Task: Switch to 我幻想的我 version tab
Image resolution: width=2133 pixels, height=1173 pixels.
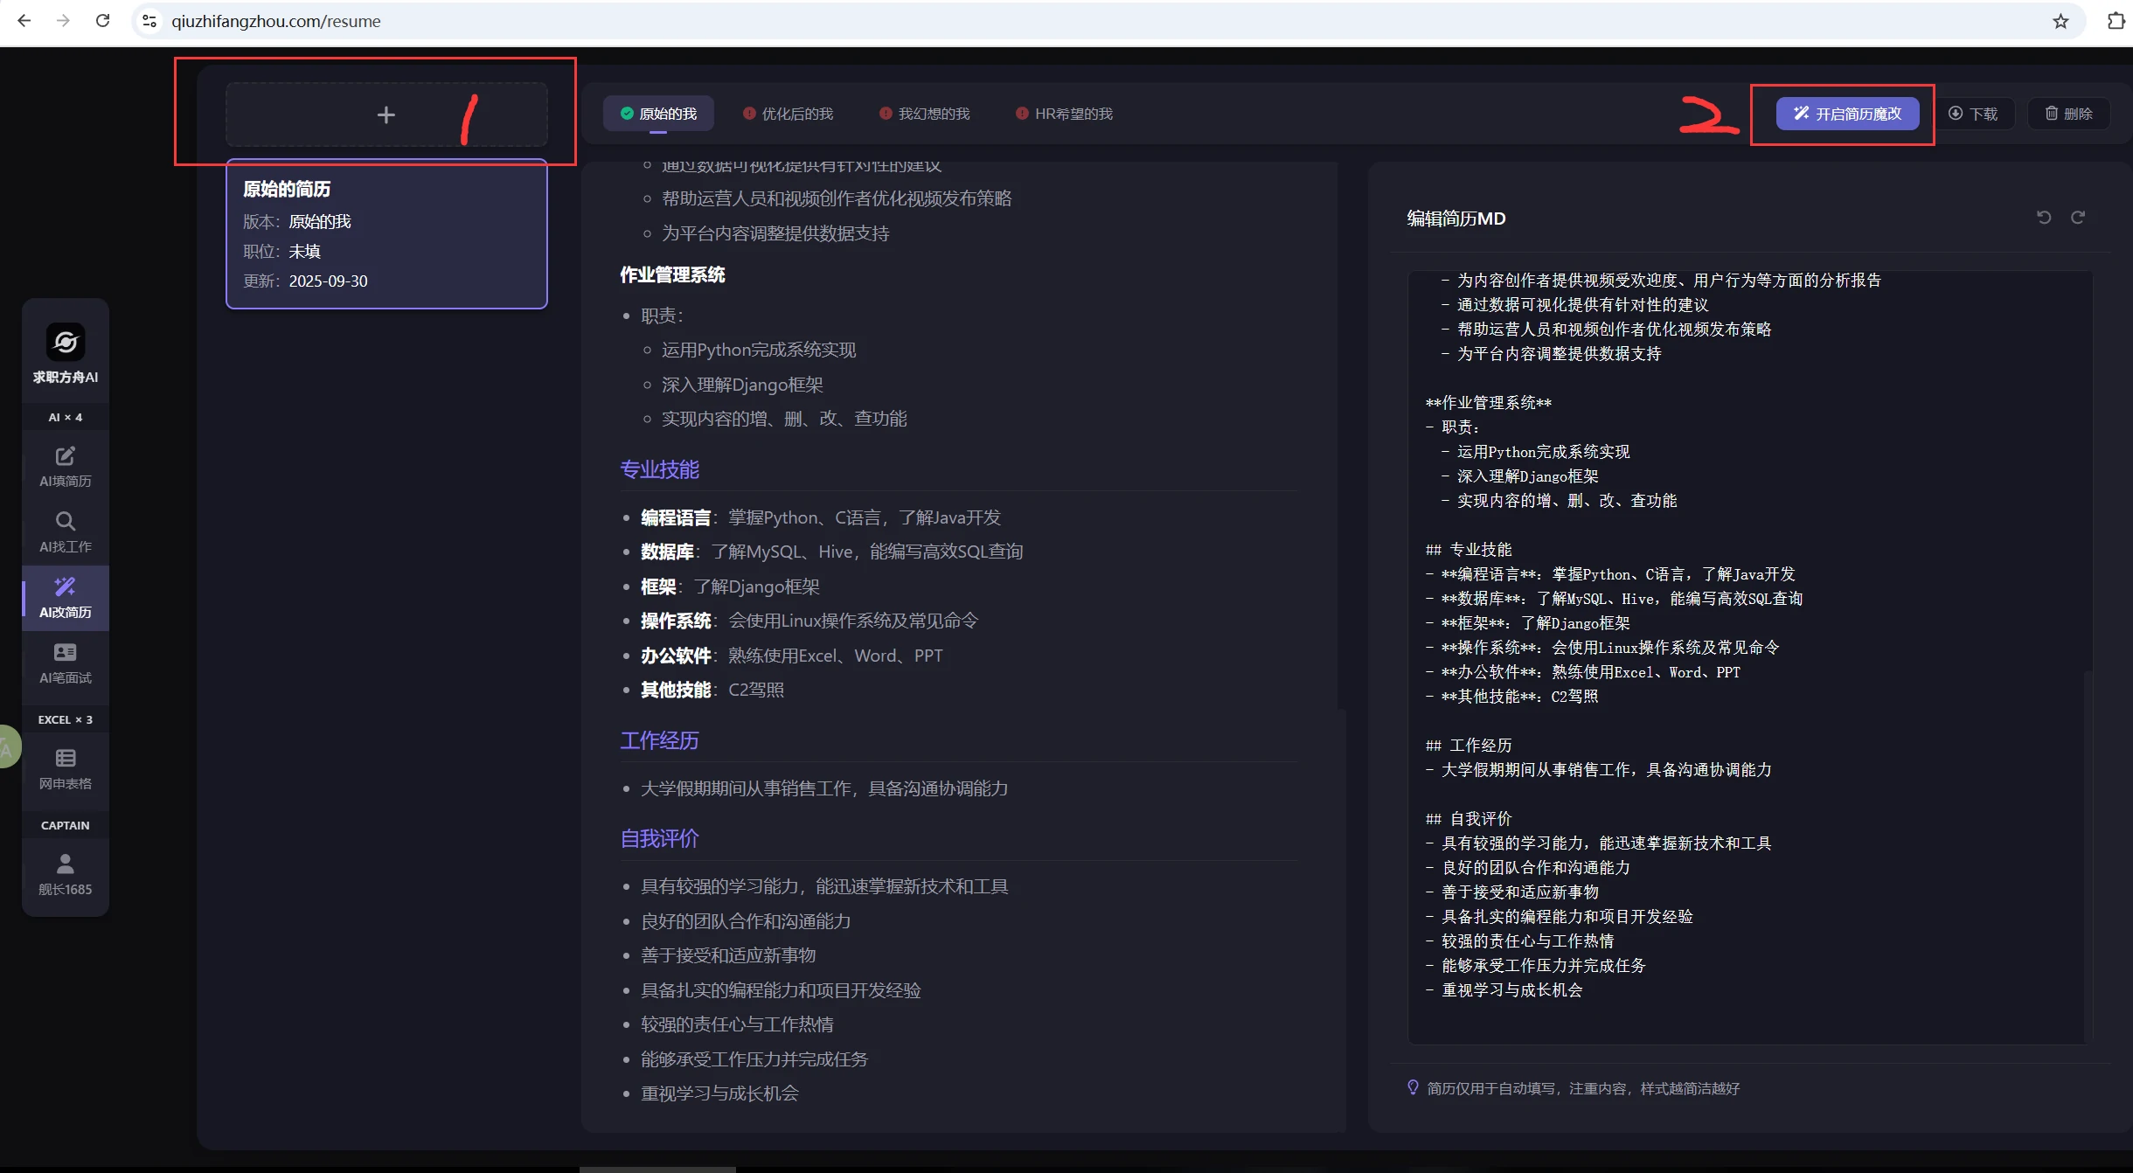Action: pyautogui.click(x=925, y=114)
